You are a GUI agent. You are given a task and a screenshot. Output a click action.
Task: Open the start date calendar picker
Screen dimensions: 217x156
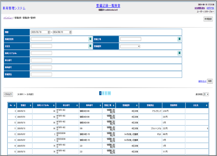click(x=49, y=32)
